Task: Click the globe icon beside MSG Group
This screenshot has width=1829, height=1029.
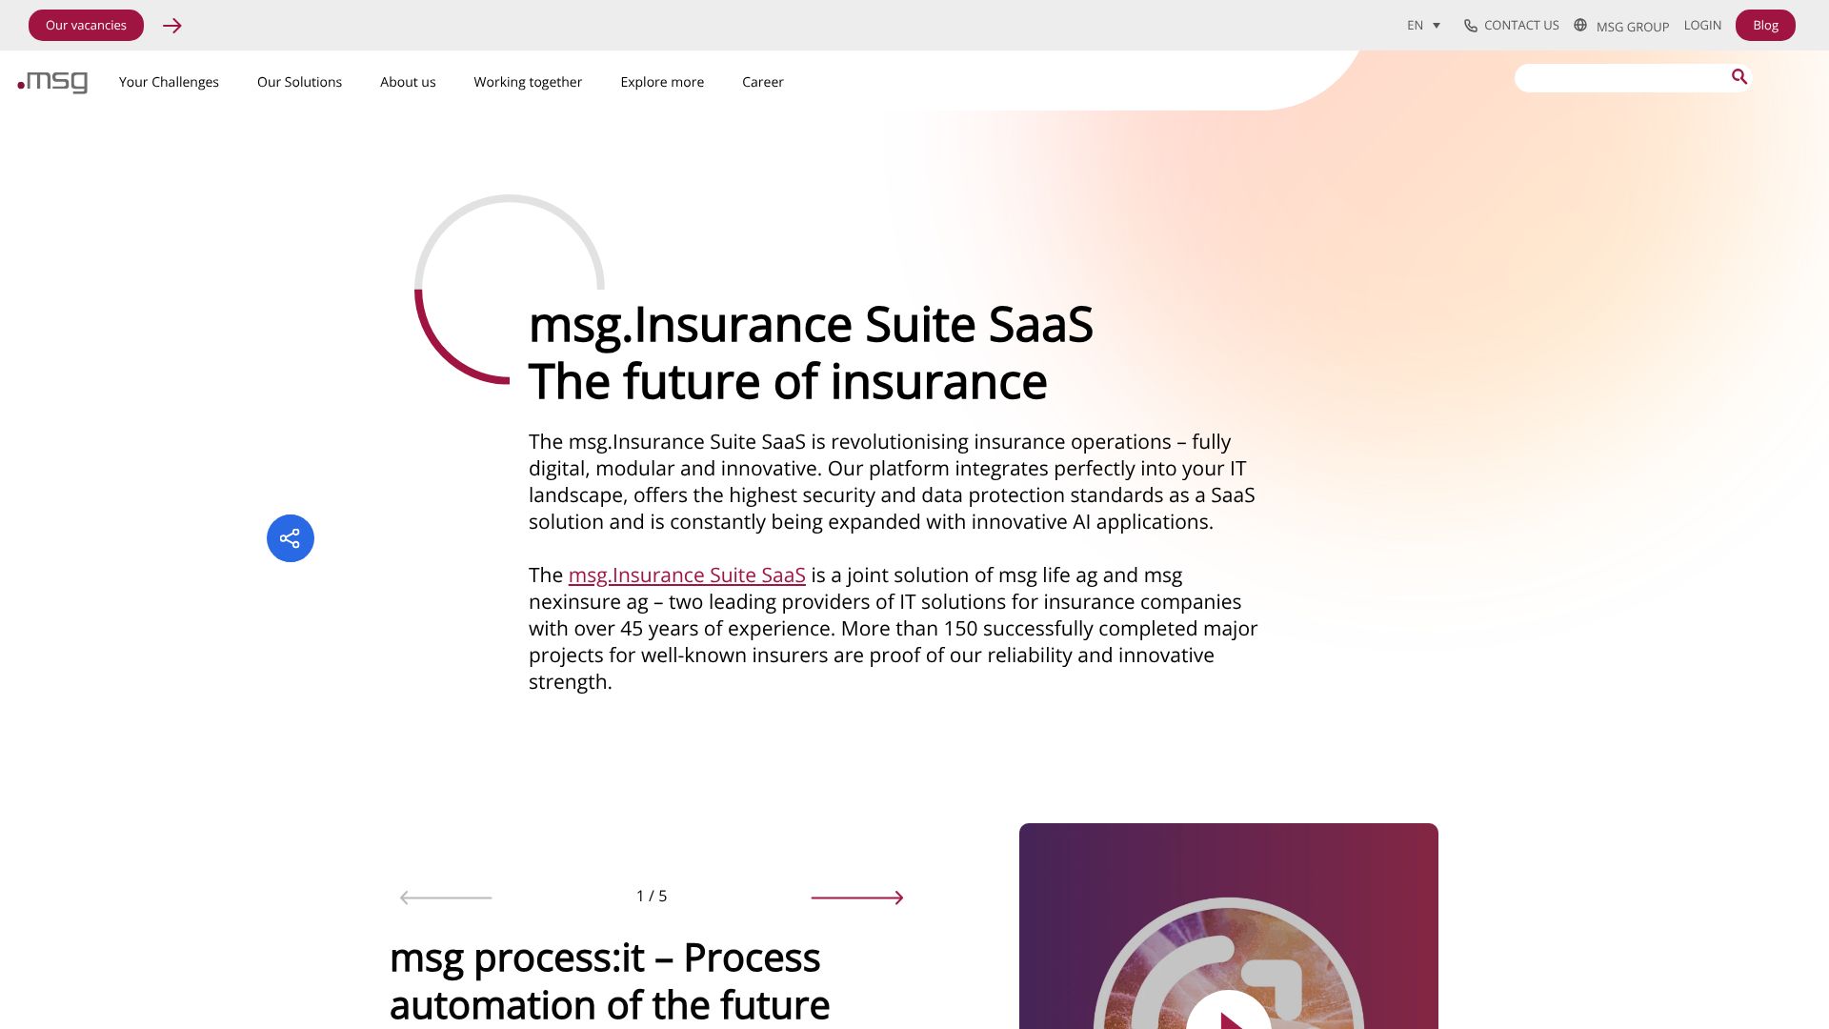Action: 1580,26
